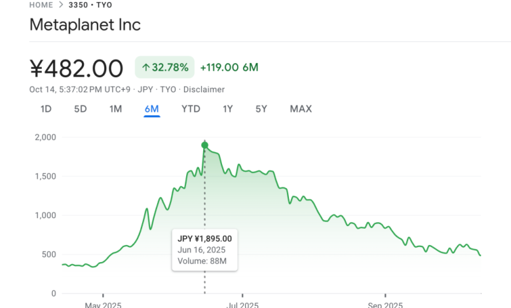Switch chart to YTD range
511x308 pixels.
click(191, 109)
